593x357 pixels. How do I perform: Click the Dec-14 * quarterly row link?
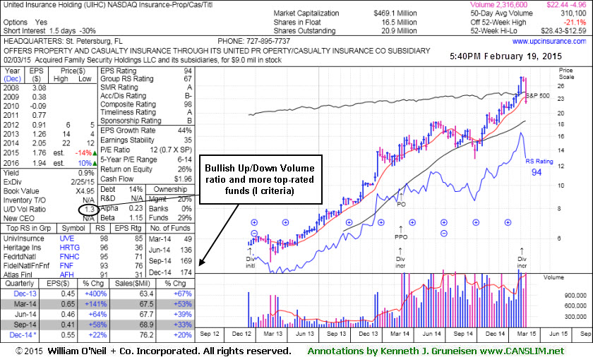pos(23,335)
